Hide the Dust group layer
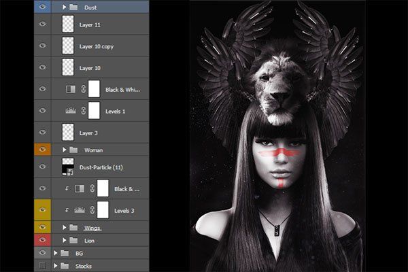This screenshot has width=408, height=272. 42,7
